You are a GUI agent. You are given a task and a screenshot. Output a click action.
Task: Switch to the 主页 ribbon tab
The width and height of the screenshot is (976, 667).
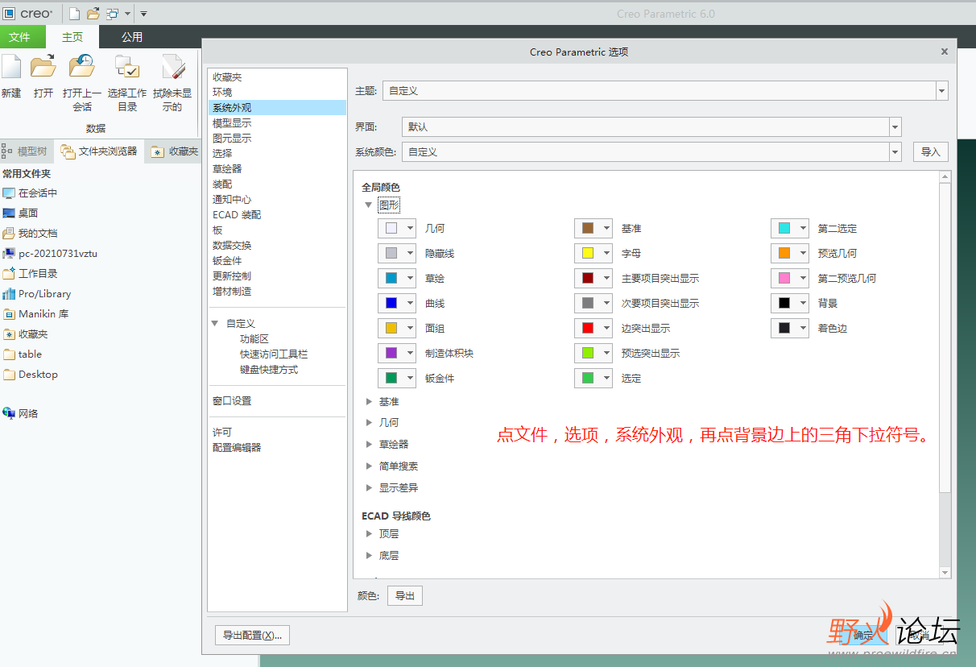pos(72,37)
